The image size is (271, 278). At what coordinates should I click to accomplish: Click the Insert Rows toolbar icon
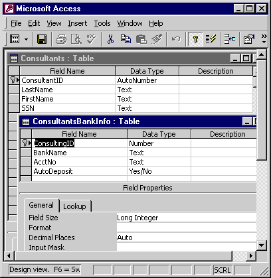coord(230,39)
